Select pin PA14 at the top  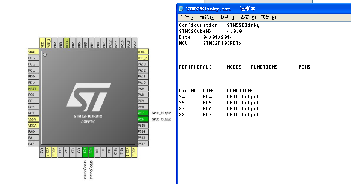coord(134,43)
